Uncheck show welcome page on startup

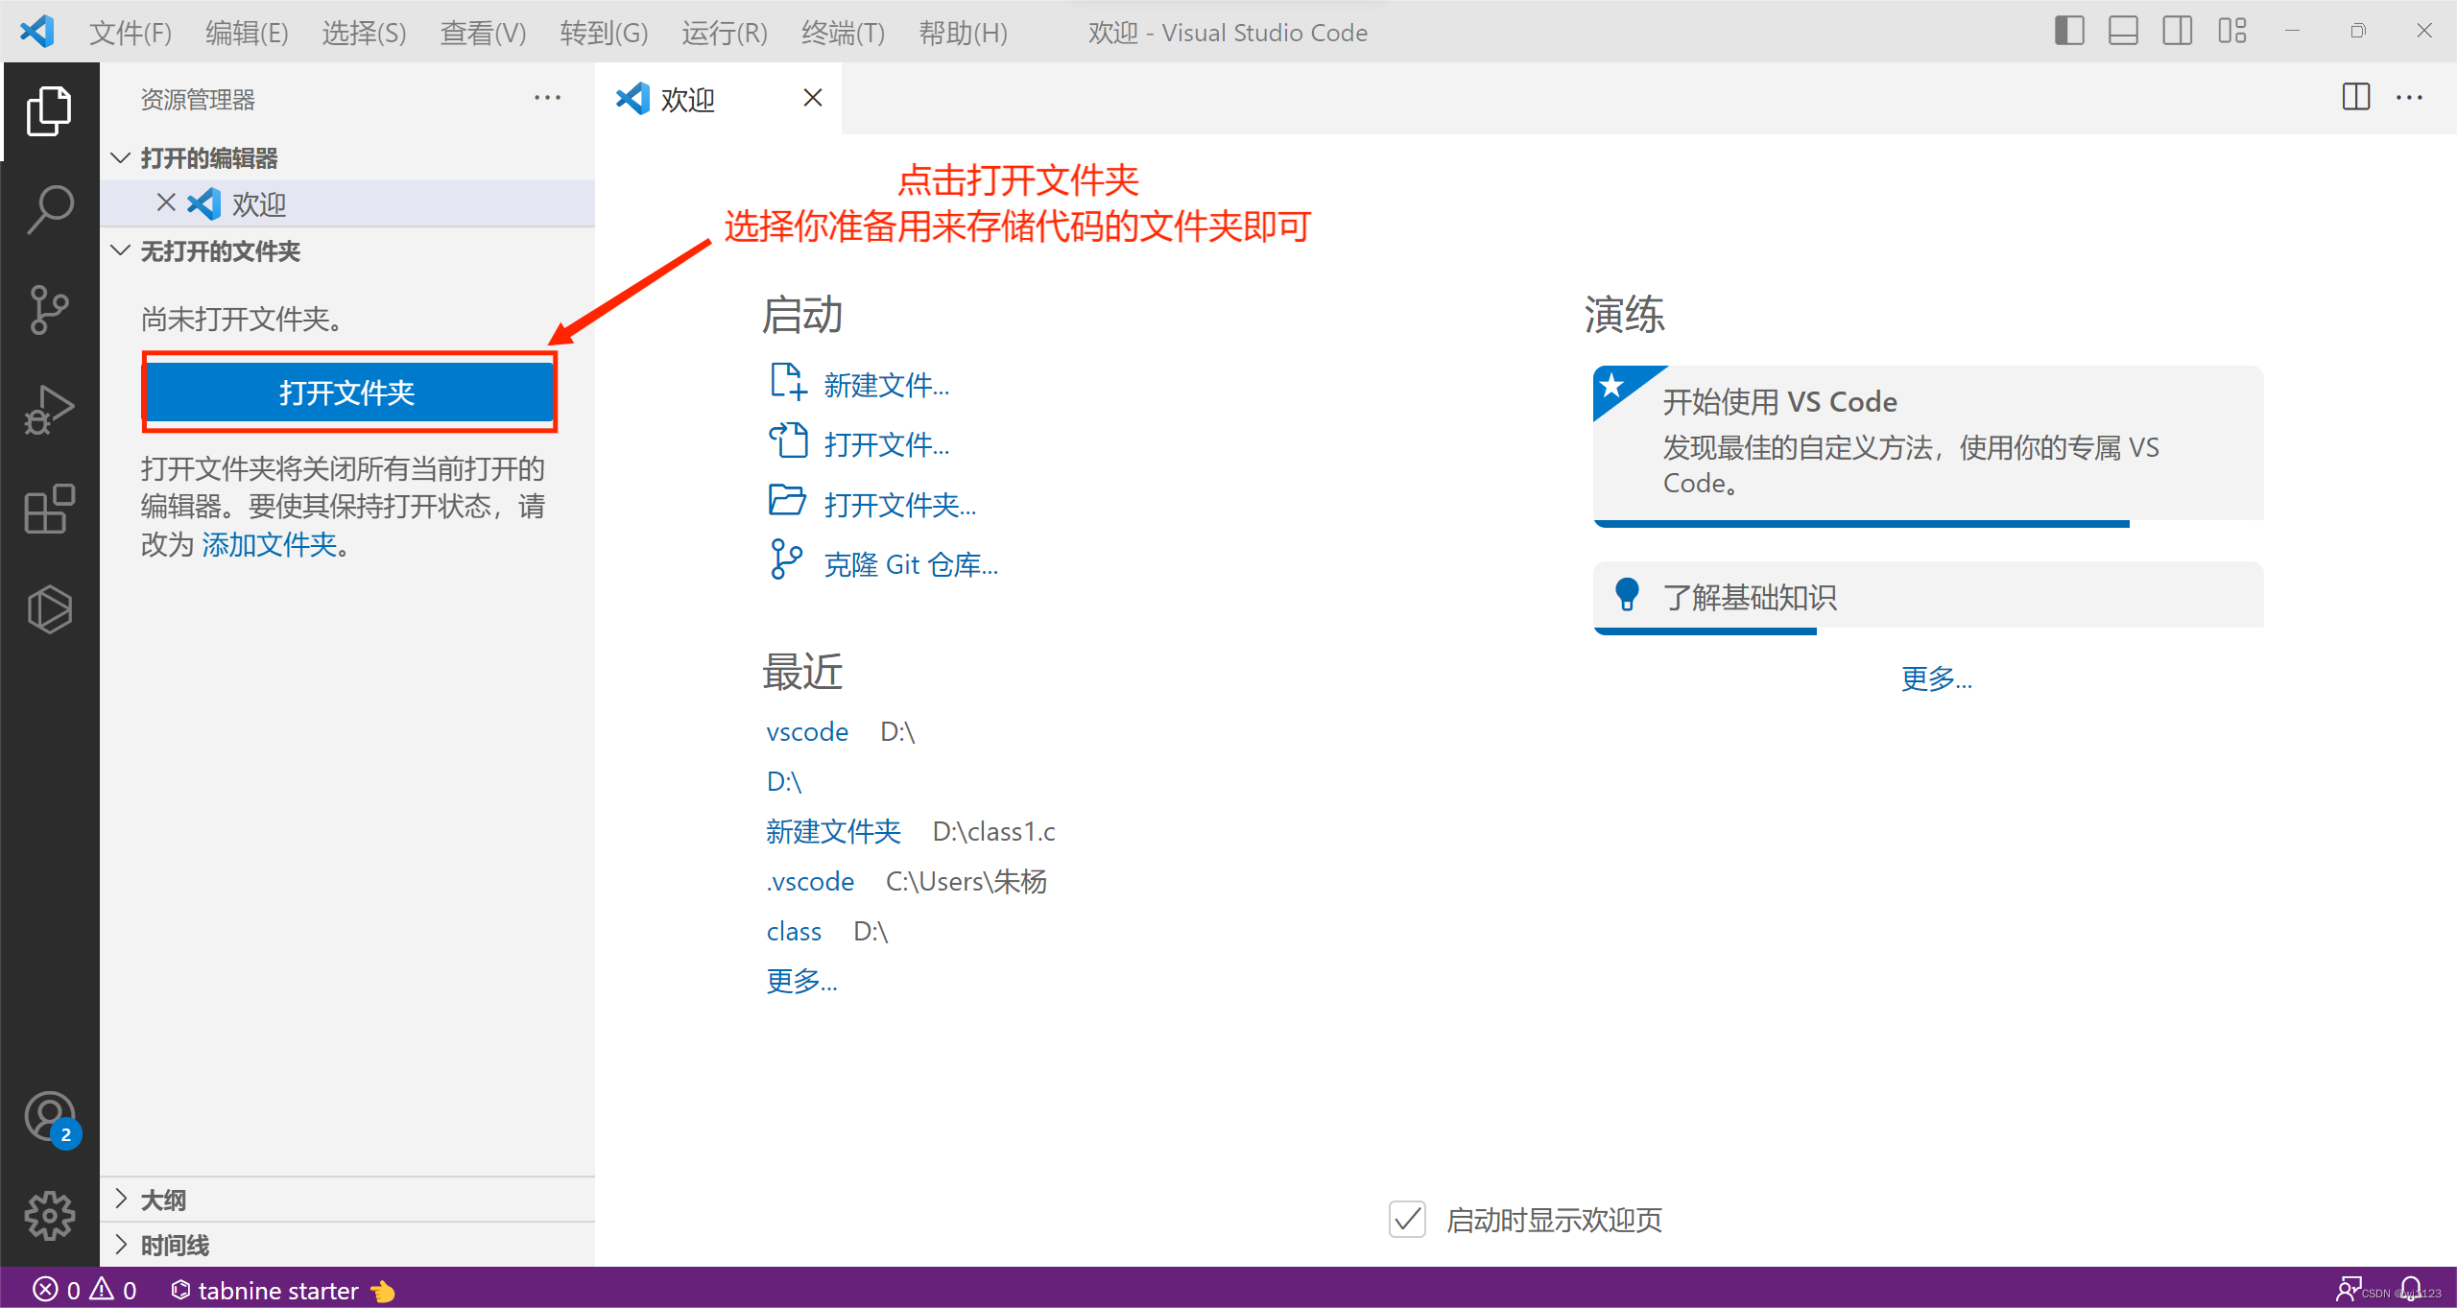click(x=1407, y=1220)
